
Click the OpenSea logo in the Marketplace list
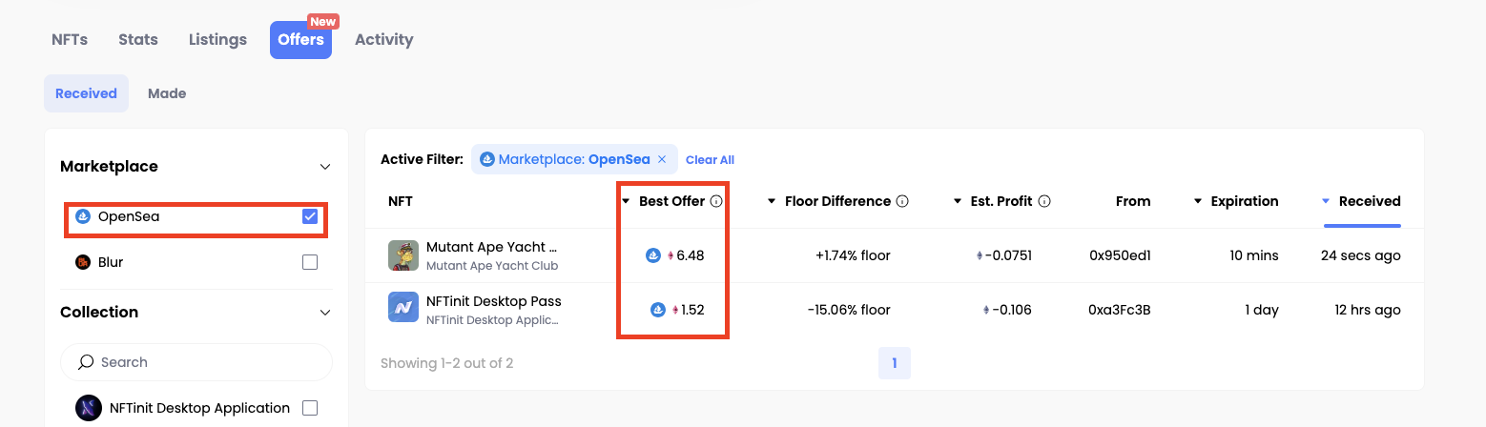coord(83,216)
